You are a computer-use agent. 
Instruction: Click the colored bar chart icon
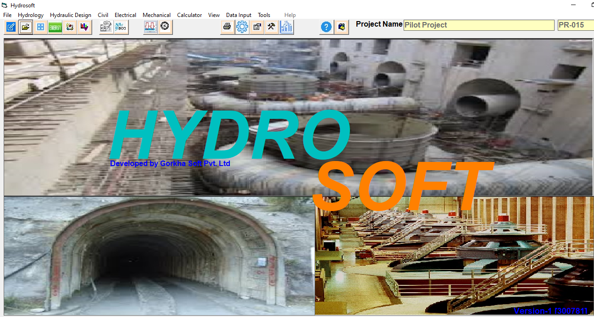point(84,27)
